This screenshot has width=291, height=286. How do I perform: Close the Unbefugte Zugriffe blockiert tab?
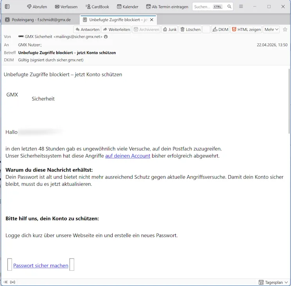[152, 20]
